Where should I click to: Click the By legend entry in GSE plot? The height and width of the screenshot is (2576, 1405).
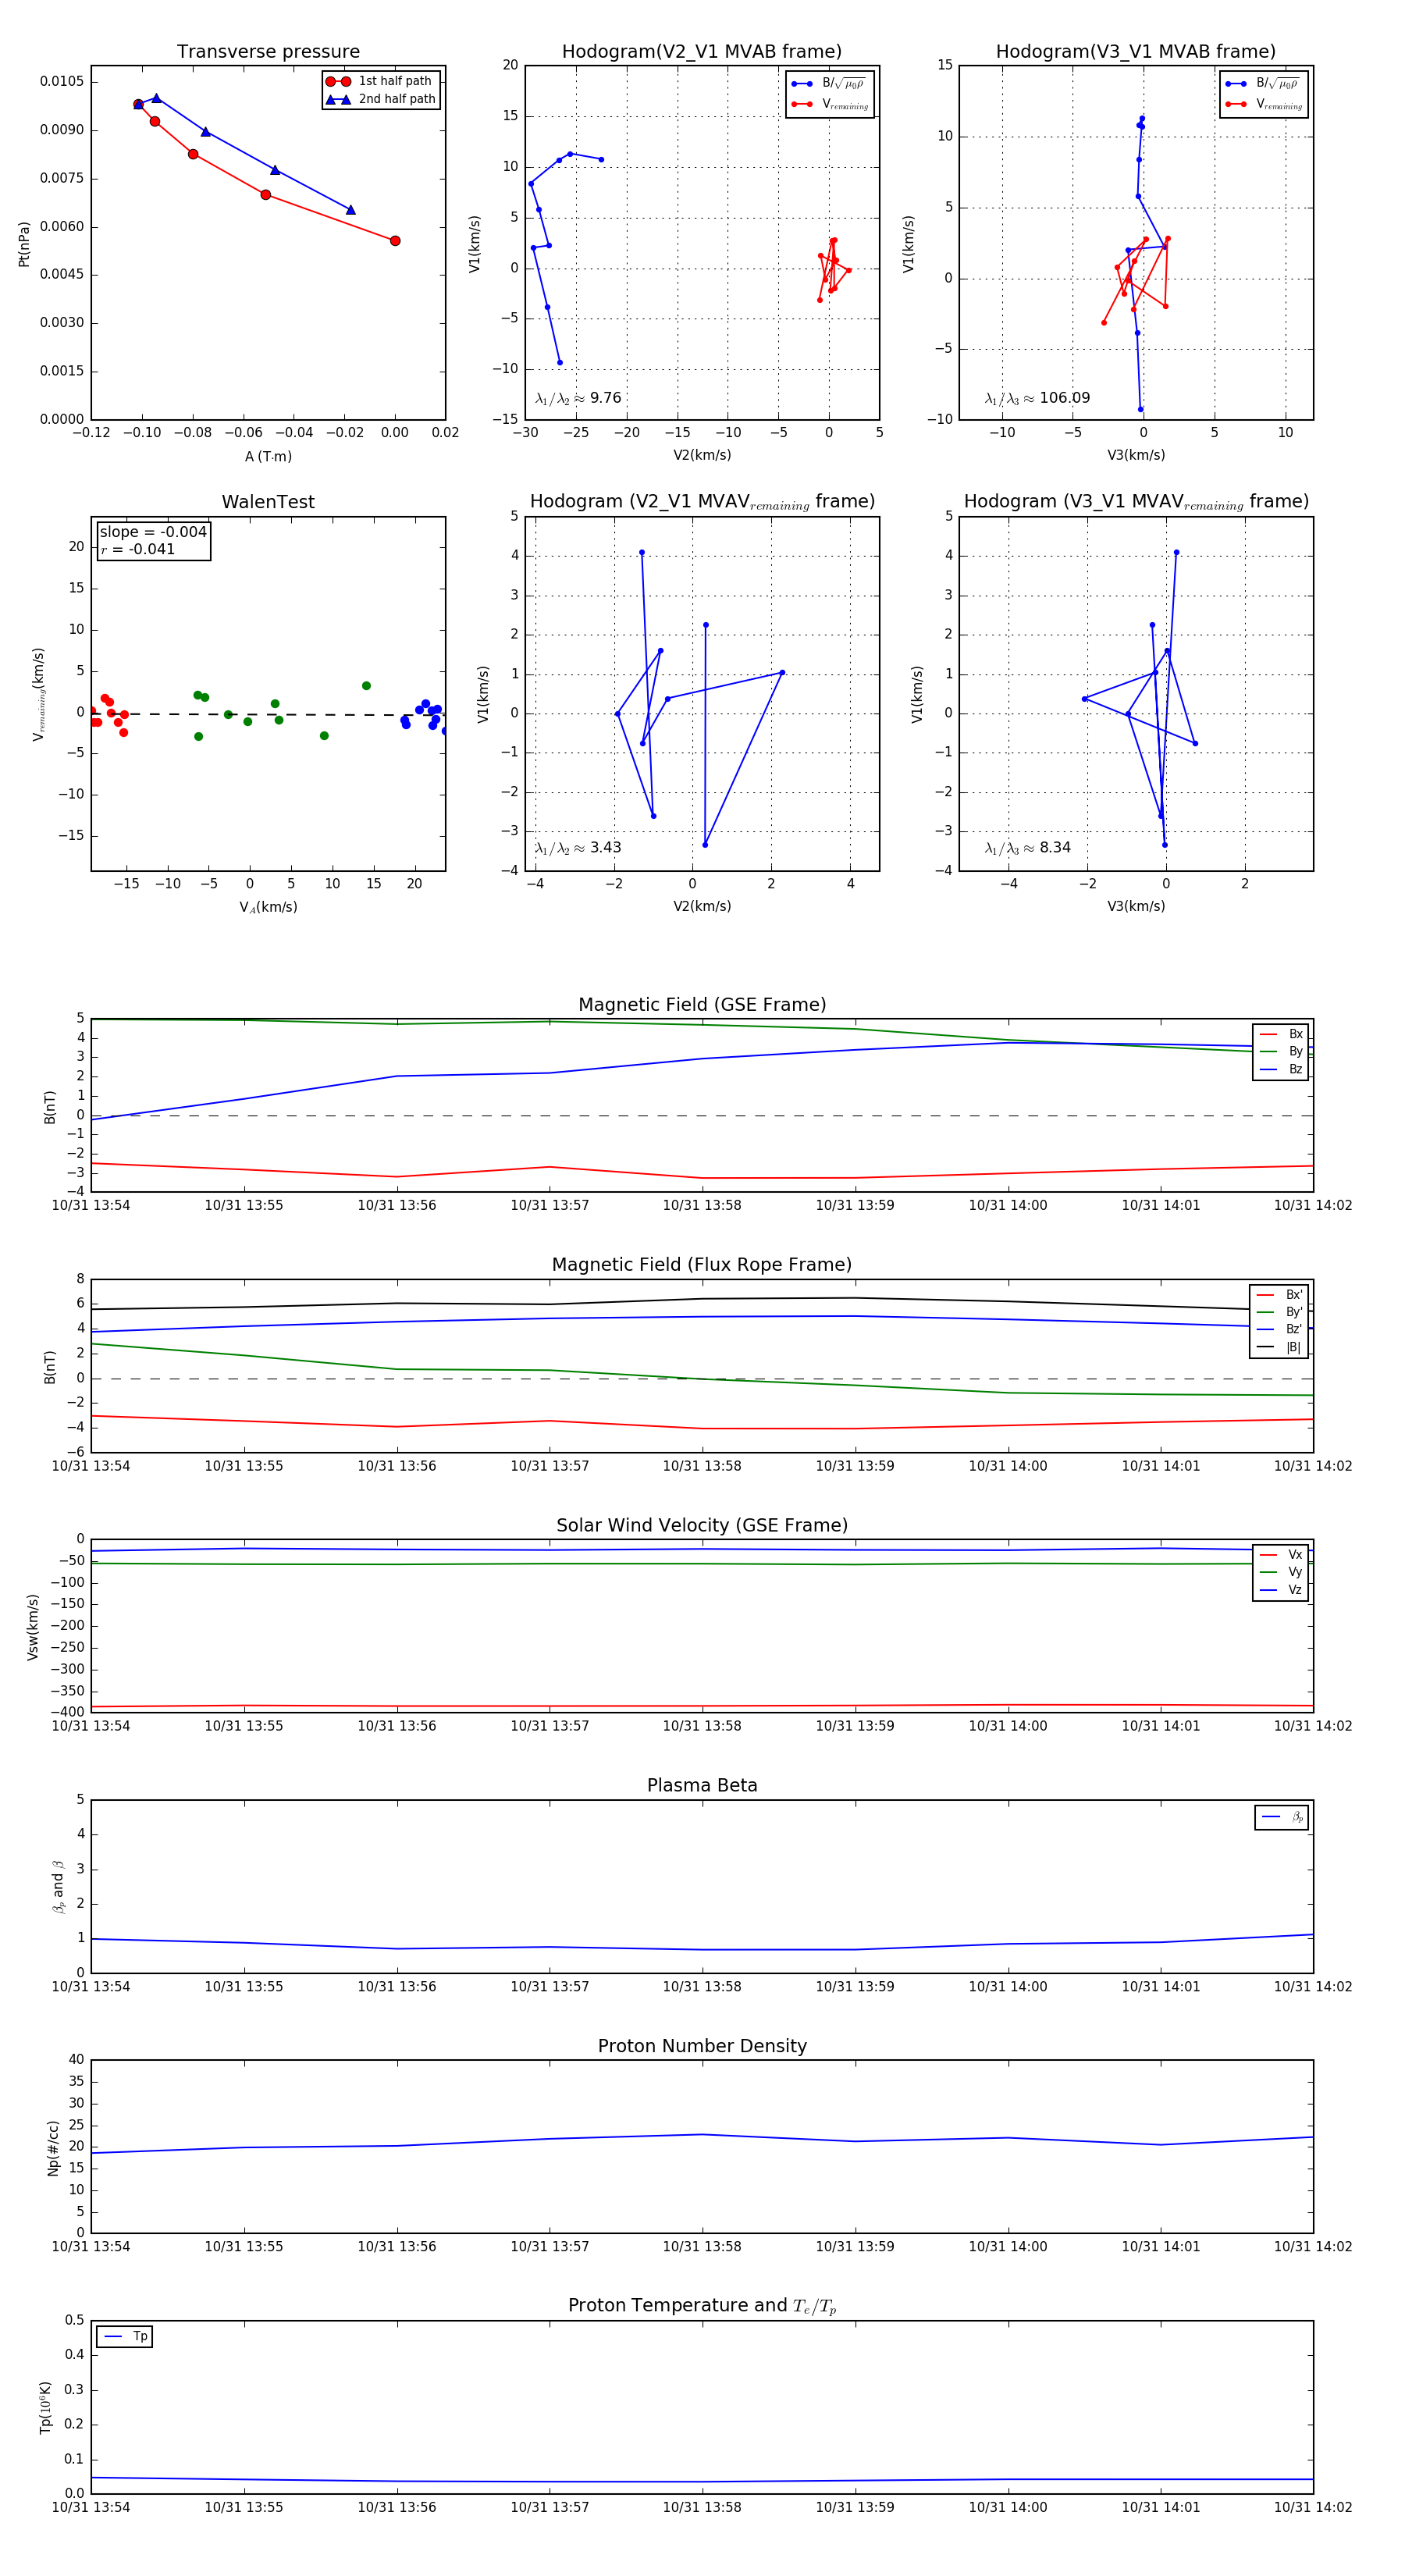click(1281, 1051)
